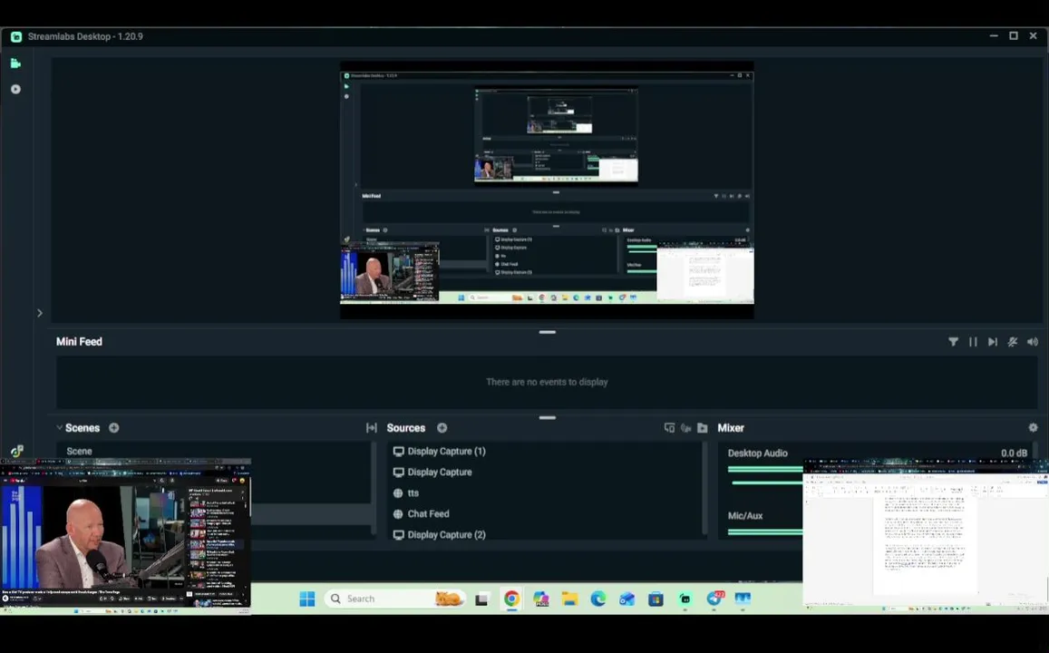1049x653 pixels.
Task: Click the stream preview canvas
Action: (547, 190)
